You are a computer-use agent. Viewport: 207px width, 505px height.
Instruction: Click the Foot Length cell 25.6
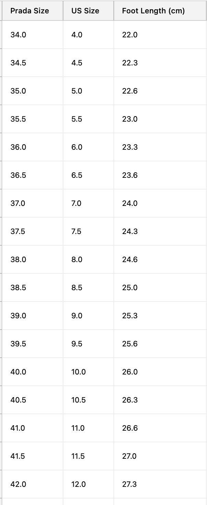pos(160,344)
